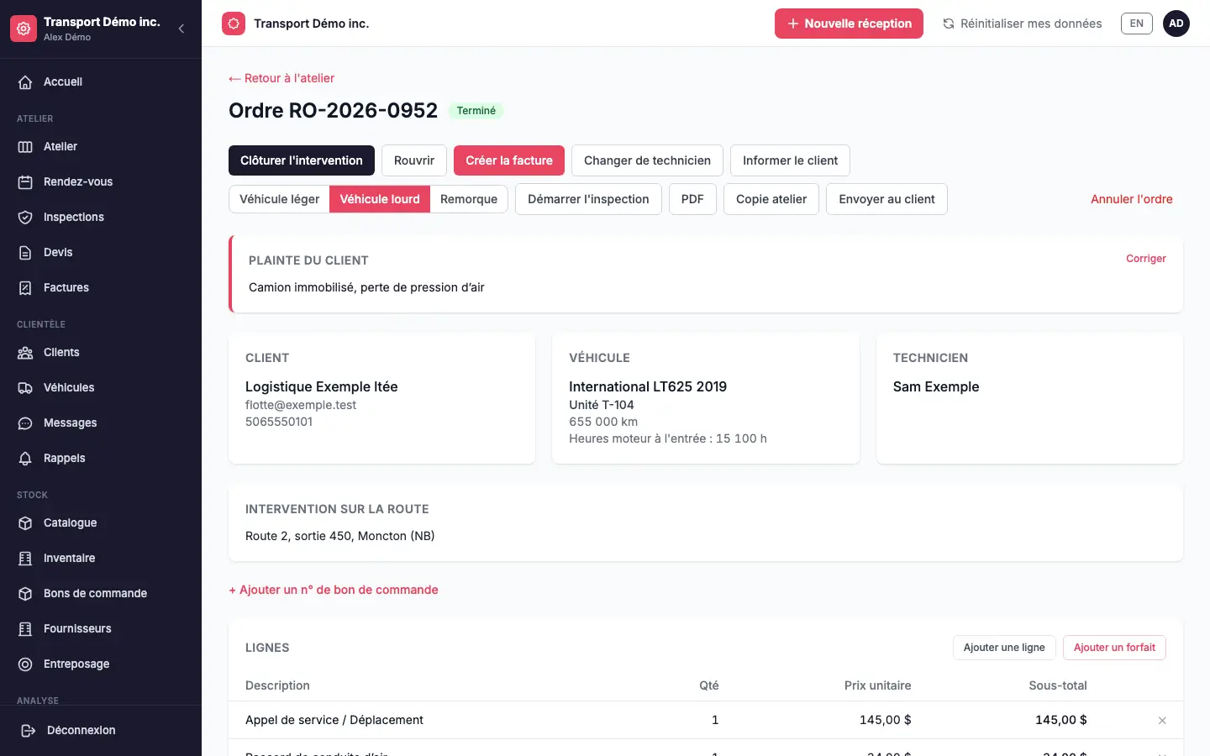
Task: Click the Créer la facture button
Action: pyautogui.click(x=509, y=160)
